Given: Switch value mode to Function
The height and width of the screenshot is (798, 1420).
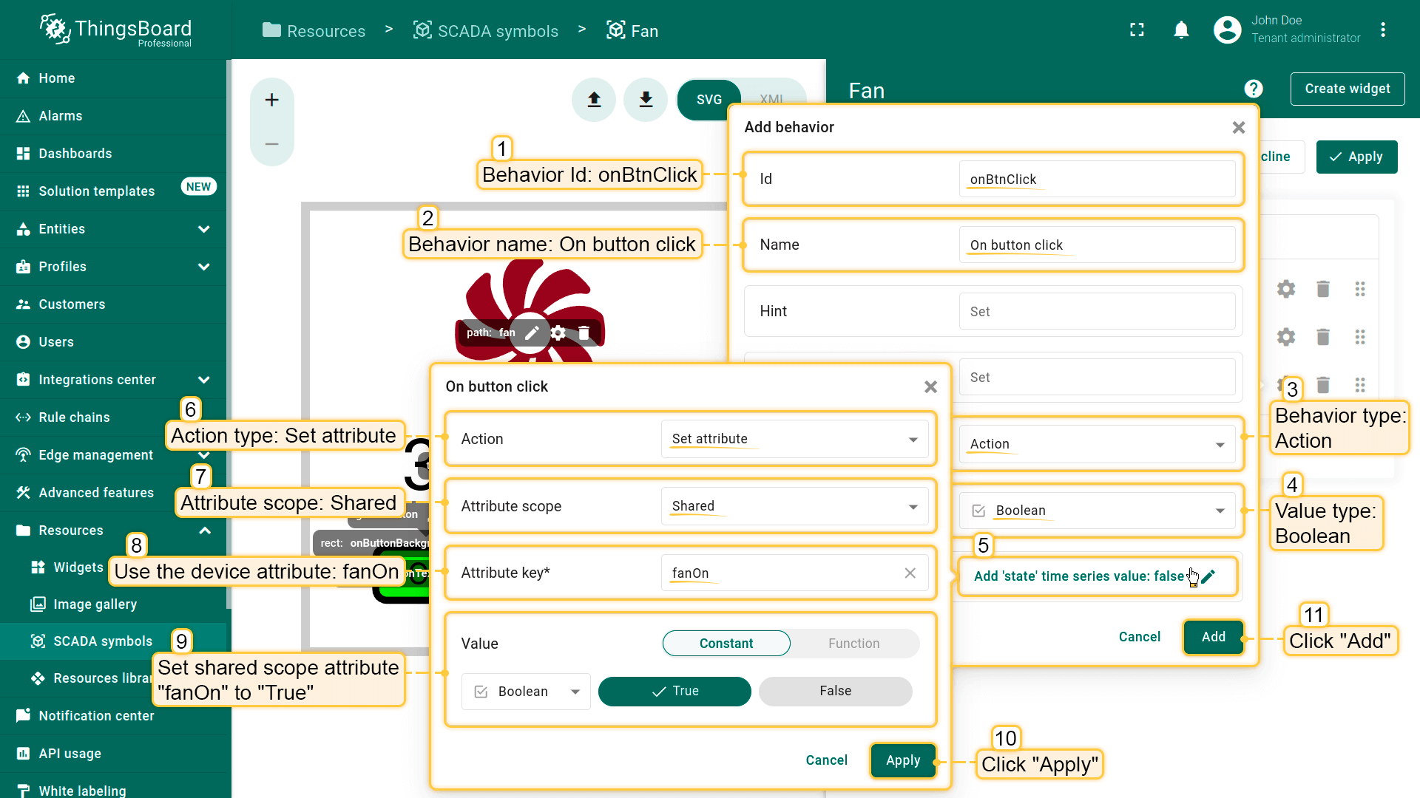Looking at the screenshot, I should click(x=853, y=644).
